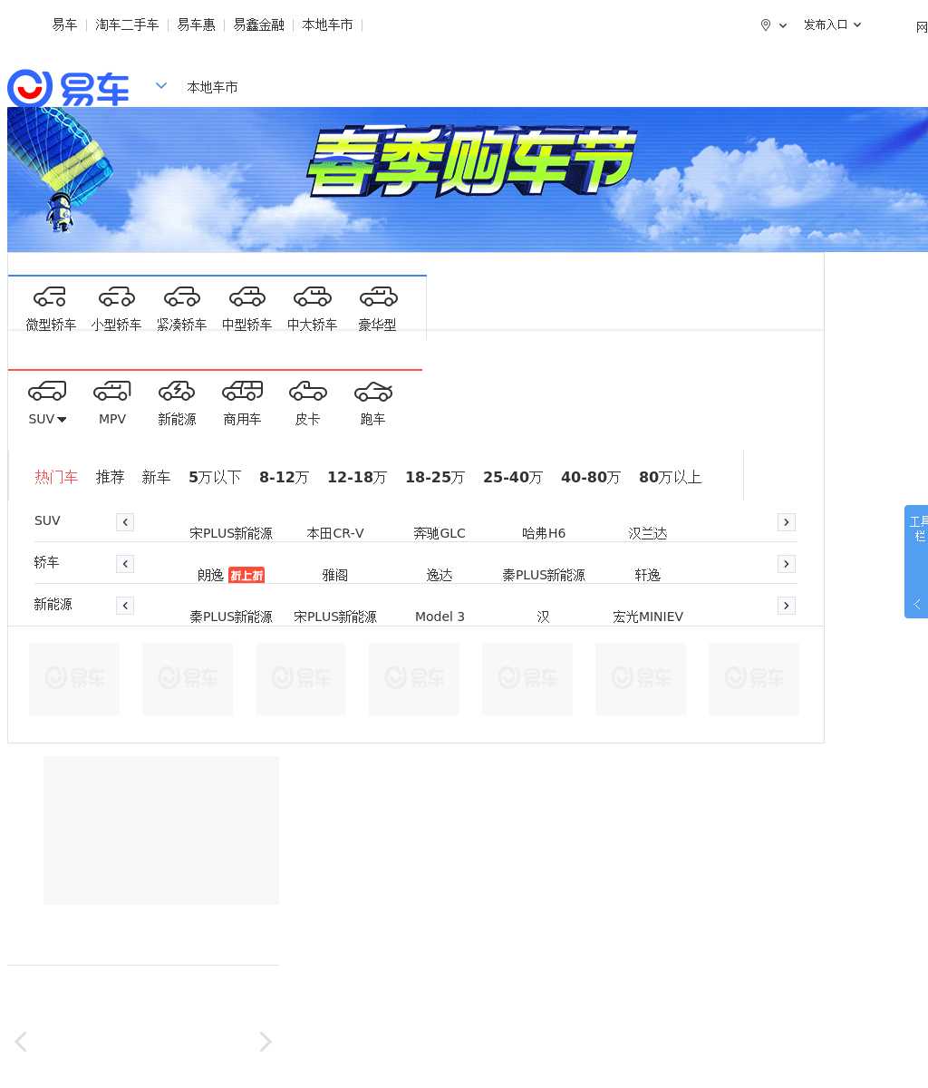Image resolution: width=928 pixels, height=1088 pixels.
Task: Expand the SUV category dropdown arrow
Action: [x=62, y=420]
